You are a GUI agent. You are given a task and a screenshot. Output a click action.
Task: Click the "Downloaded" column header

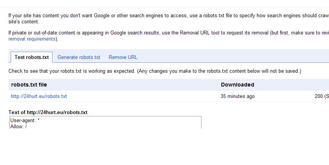click(x=237, y=85)
